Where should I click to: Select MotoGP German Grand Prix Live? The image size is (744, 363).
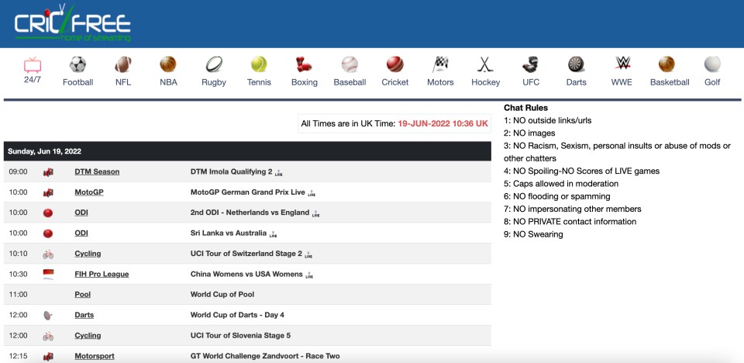(x=248, y=192)
